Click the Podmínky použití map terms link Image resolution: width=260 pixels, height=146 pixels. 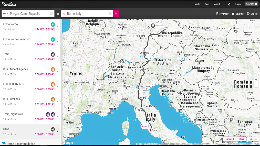[234, 144]
